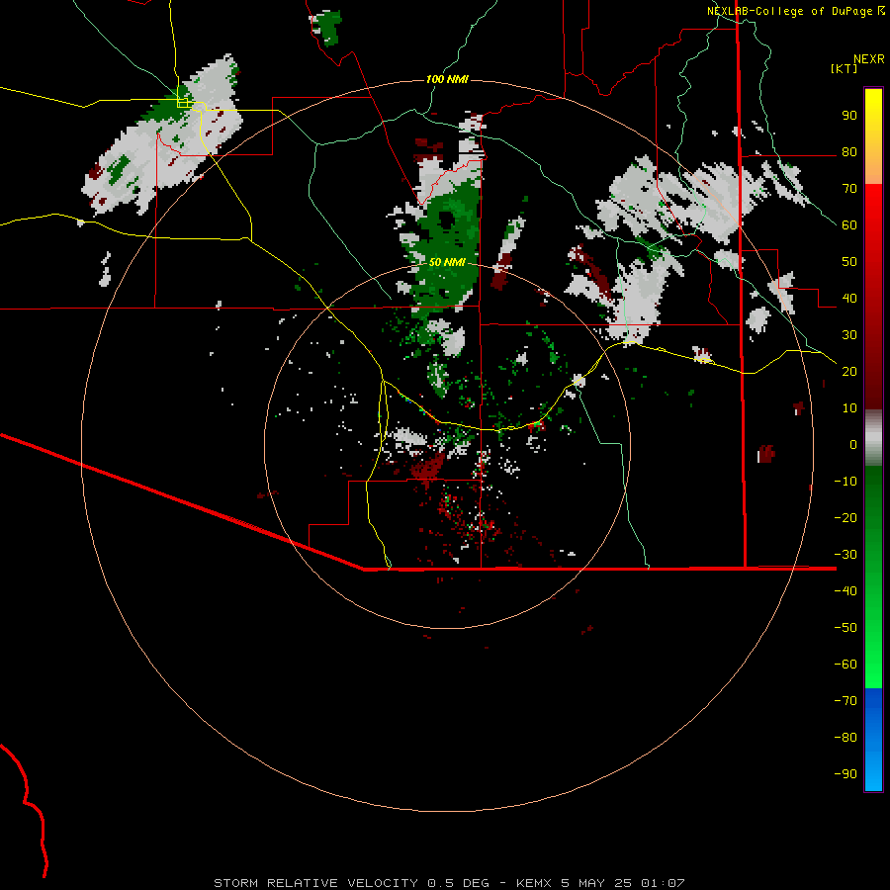Click the 10 knot label on the scale

[849, 408]
